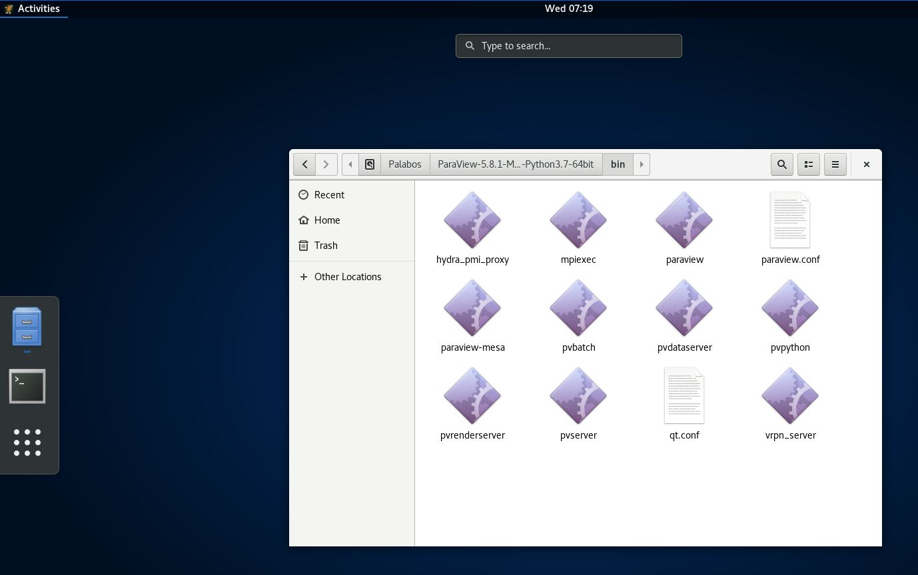The width and height of the screenshot is (918, 575).
Task: Select the vrpn_server executable icon
Action: 790,396
